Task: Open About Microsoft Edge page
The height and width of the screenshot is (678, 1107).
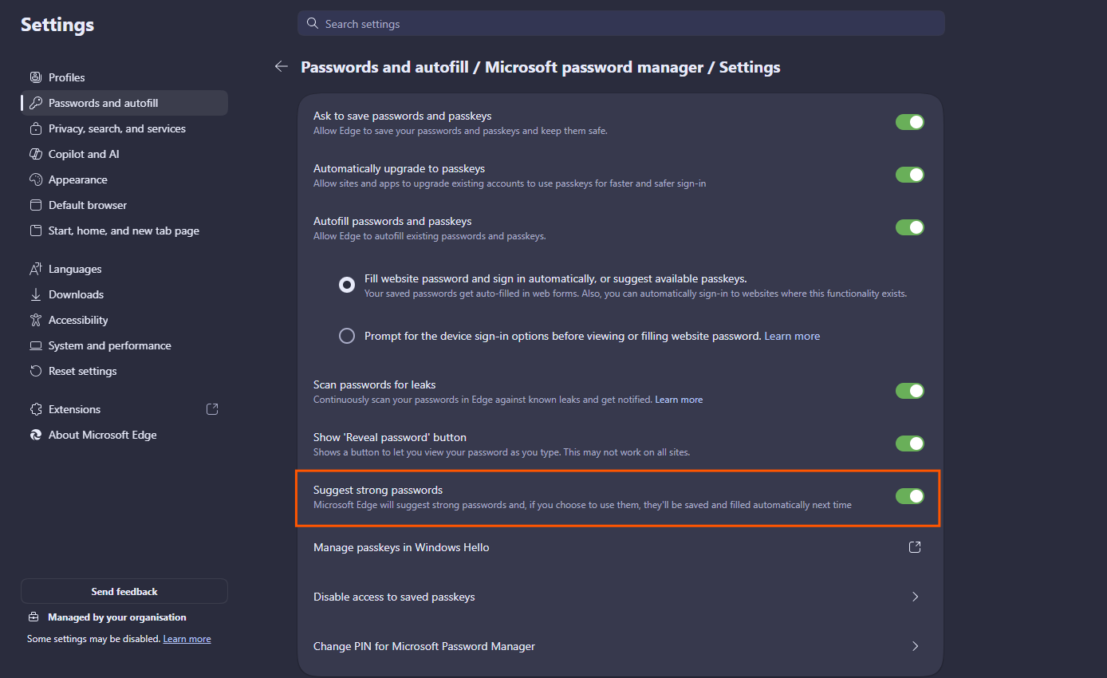Action: tap(124, 435)
